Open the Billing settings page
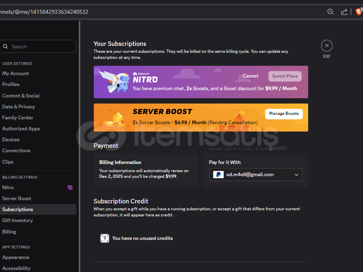Viewport: 363px width, 272px height. coord(9,232)
